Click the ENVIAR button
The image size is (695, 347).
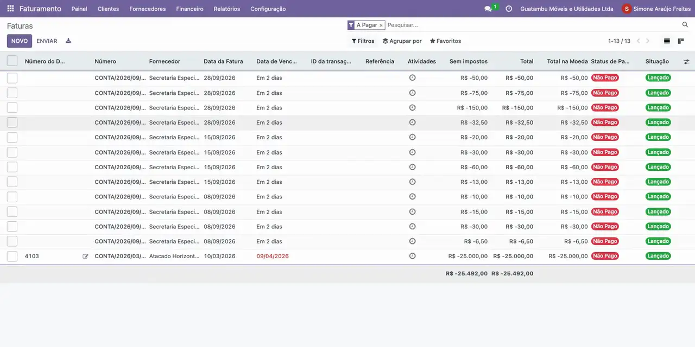(47, 41)
